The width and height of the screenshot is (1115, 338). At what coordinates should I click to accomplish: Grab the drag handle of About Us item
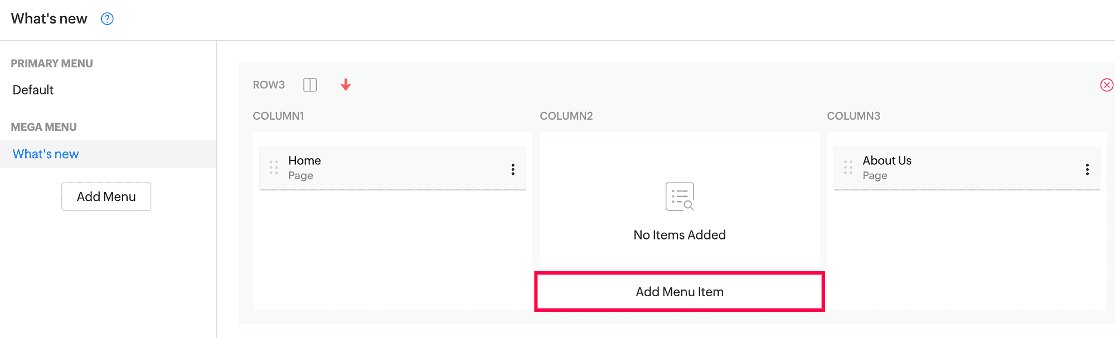tap(848, 168)
